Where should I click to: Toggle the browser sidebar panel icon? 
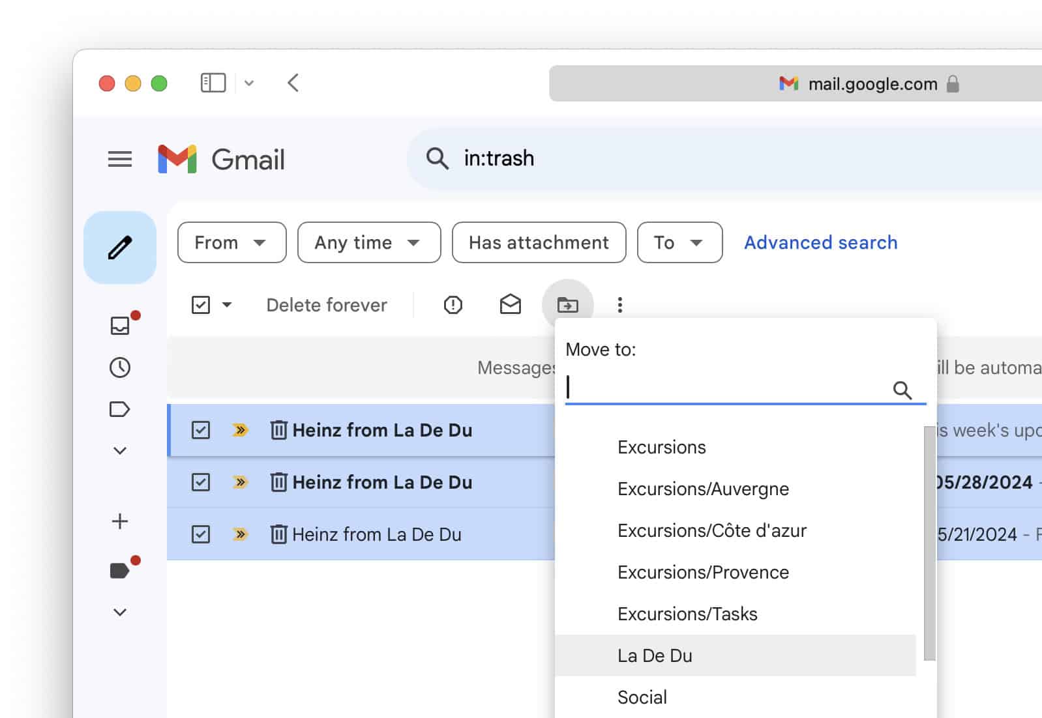tap(213, 83)
